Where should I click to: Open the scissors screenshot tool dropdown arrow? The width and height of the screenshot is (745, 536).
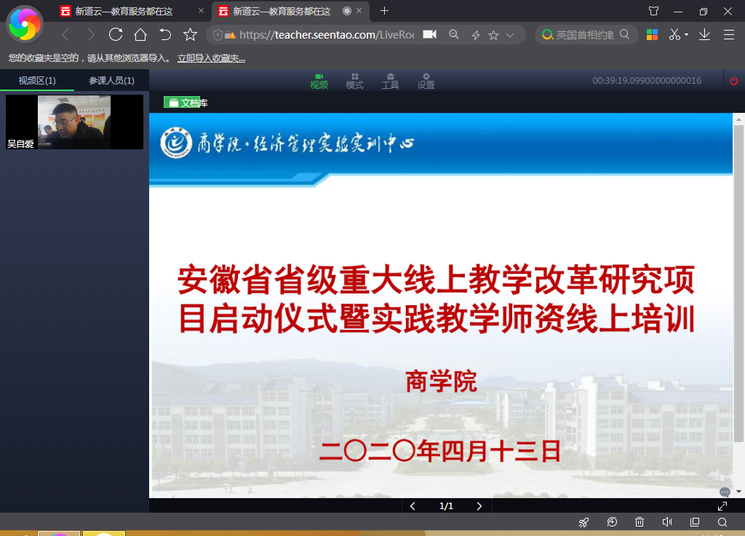(x=686, y=35)
